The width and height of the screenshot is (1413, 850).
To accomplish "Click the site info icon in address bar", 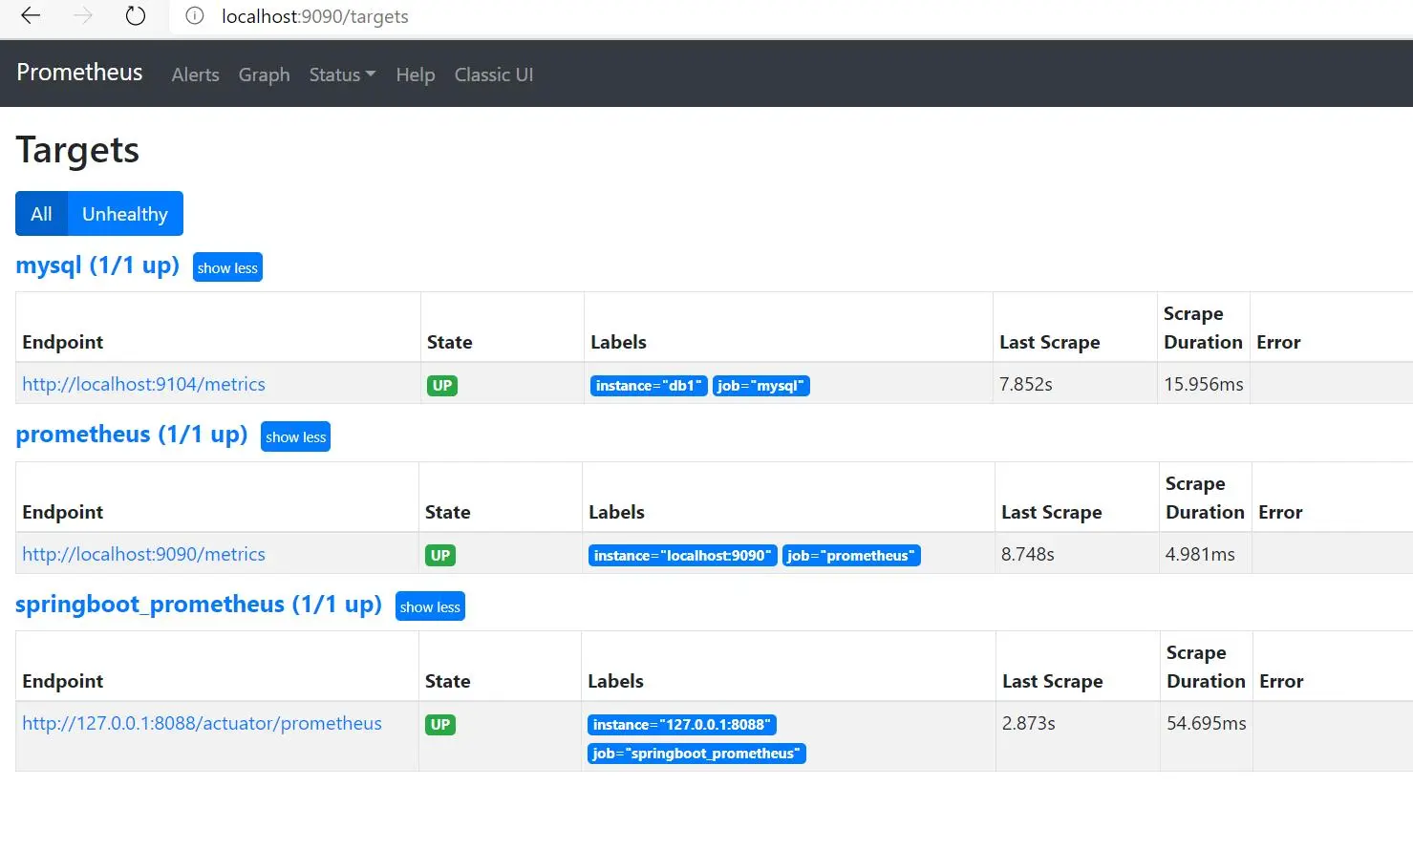I will tap(195, 16).
